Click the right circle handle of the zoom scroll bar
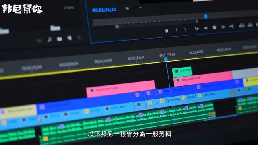This screenshot has width=258, height=145. [x=197, y=21]
